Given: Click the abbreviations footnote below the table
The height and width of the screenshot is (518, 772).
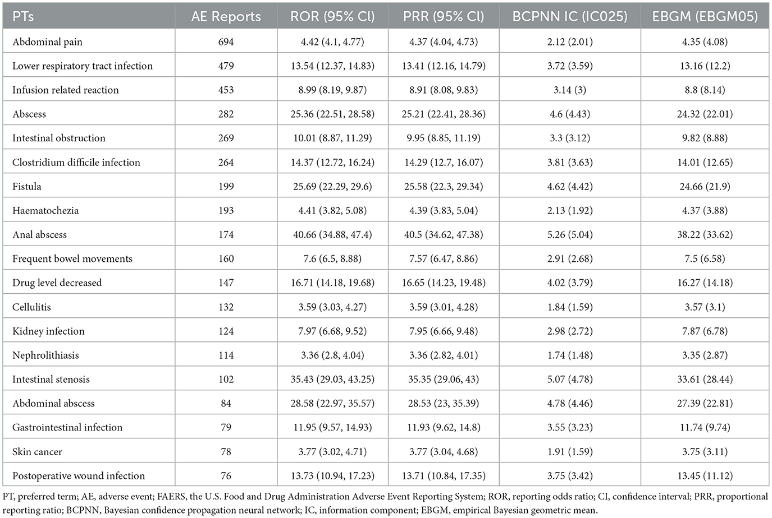Looking at the screenshot, I should (x=385, y=503).
